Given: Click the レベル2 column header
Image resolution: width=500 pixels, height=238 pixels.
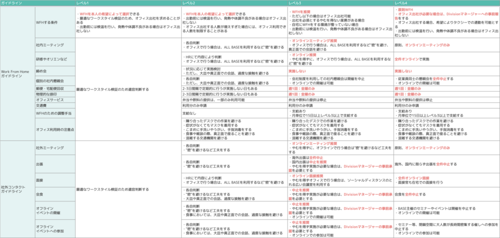Looking at the screenshot, I should coord(235,3).
